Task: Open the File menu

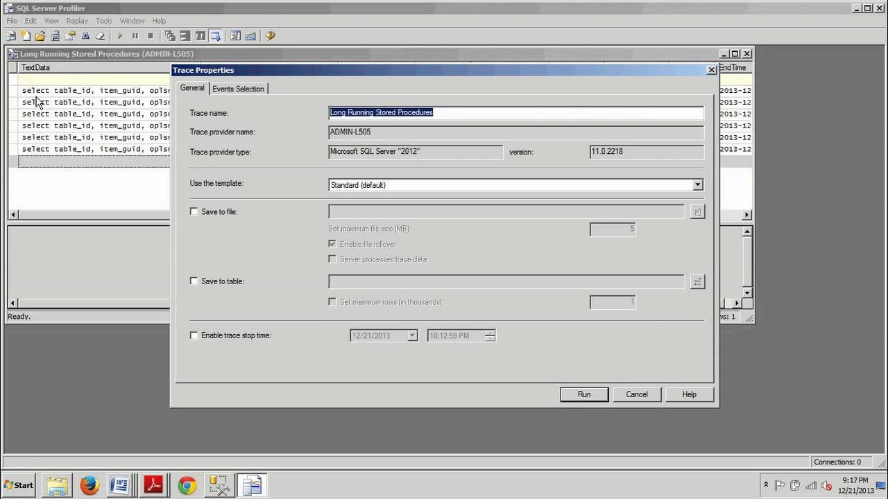Action: tap(12, 21)
